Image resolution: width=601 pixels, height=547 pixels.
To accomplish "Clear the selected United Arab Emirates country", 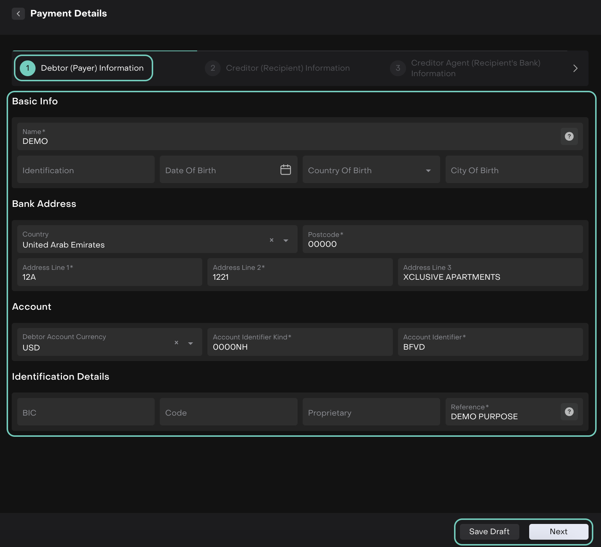I will point(272,240).
